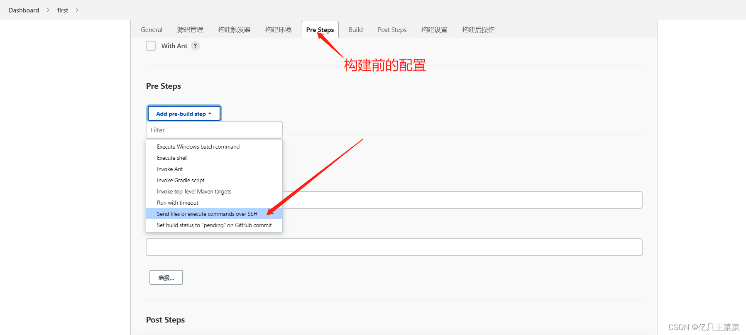The height and width of the screenshot is (335, 746).
Task: Open the With Ant help icon
Action: click(195, 46)
